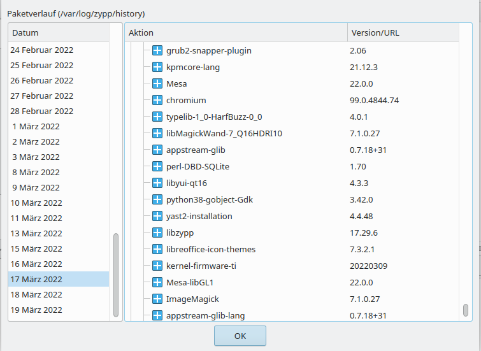
Task: Click the plus icon on the Mesa 22.0.0 row
Action: 157,83
